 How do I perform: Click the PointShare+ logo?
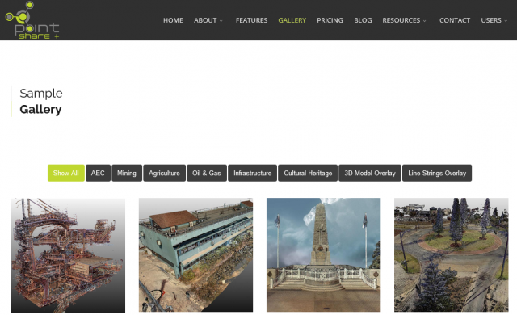pyautogui.click(x=32, y=20)
